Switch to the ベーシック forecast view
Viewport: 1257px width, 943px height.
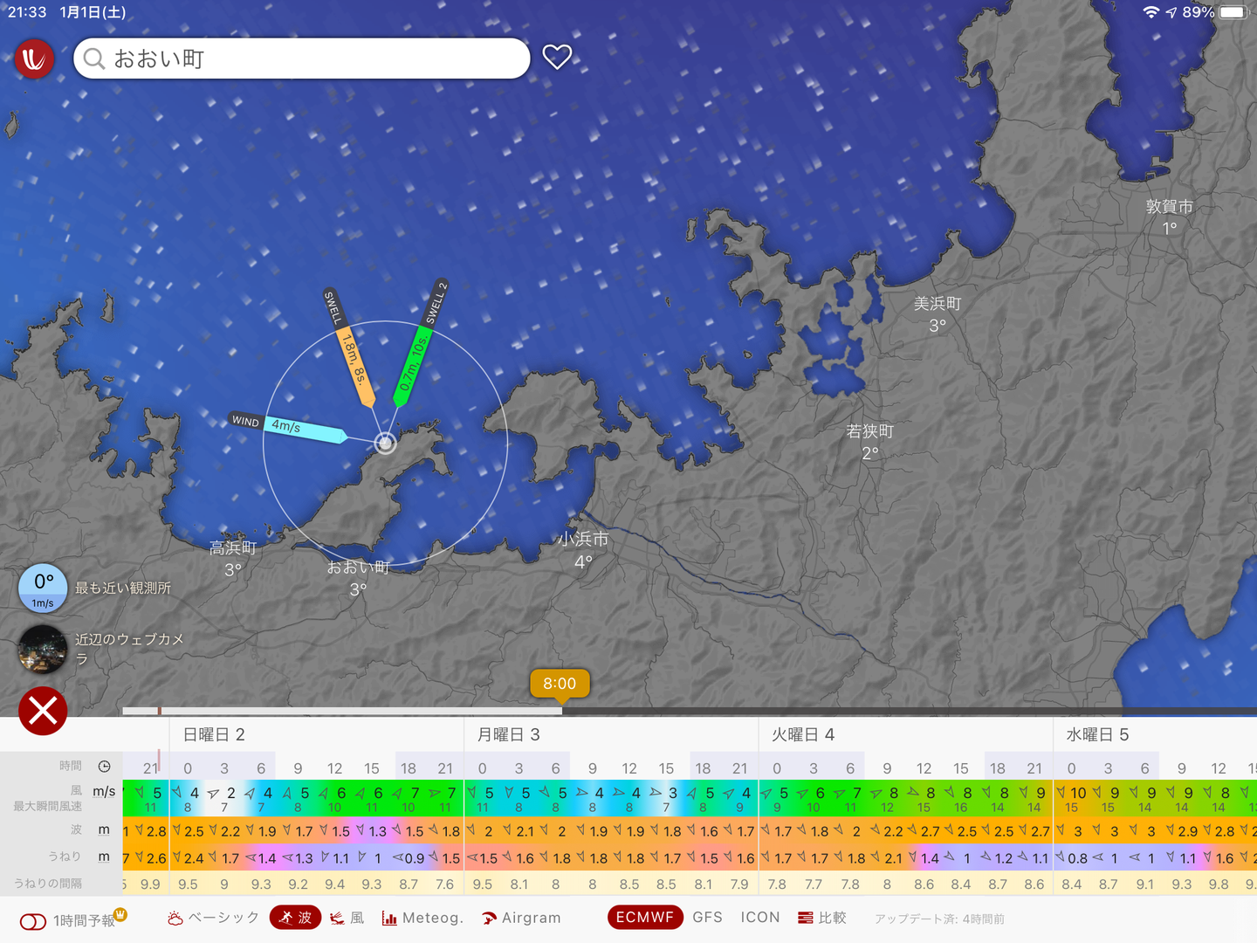pos(214,918)
